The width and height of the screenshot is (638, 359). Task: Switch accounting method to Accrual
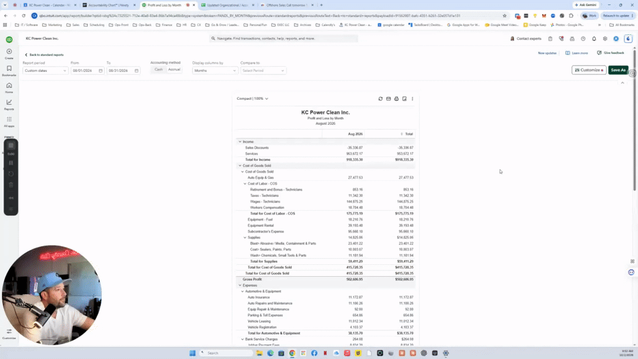point(174,70)
